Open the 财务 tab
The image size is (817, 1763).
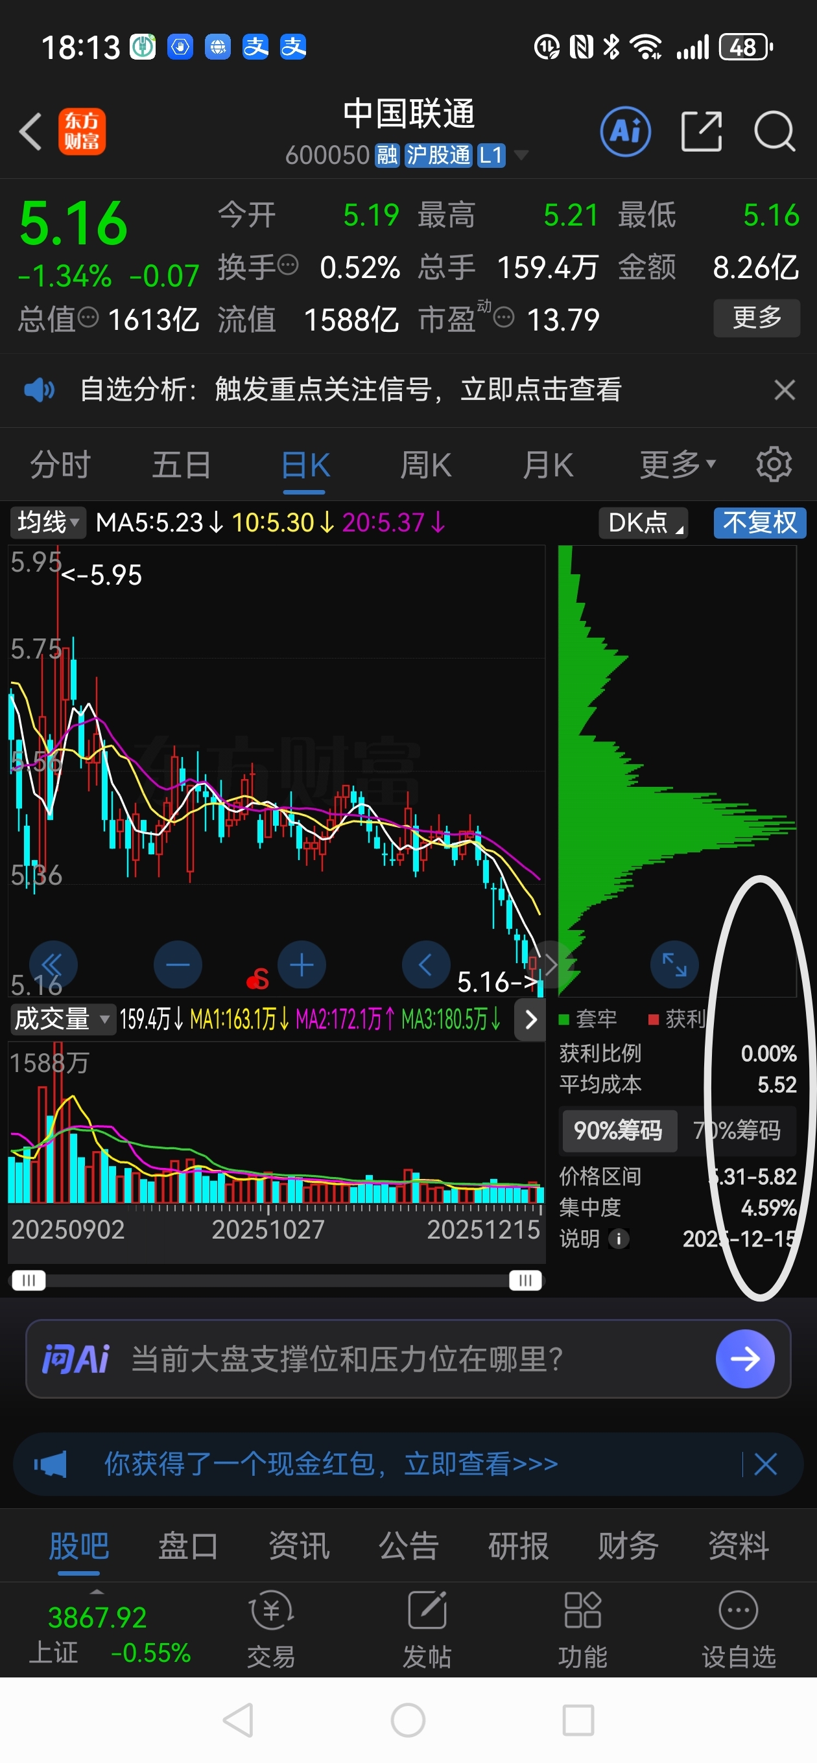pos(628,1545)
